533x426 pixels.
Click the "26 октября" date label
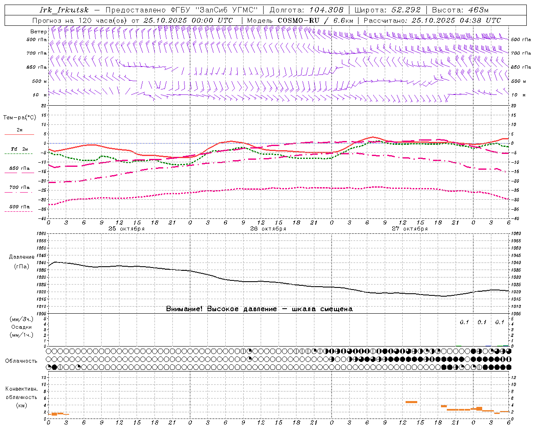(268, 229)
